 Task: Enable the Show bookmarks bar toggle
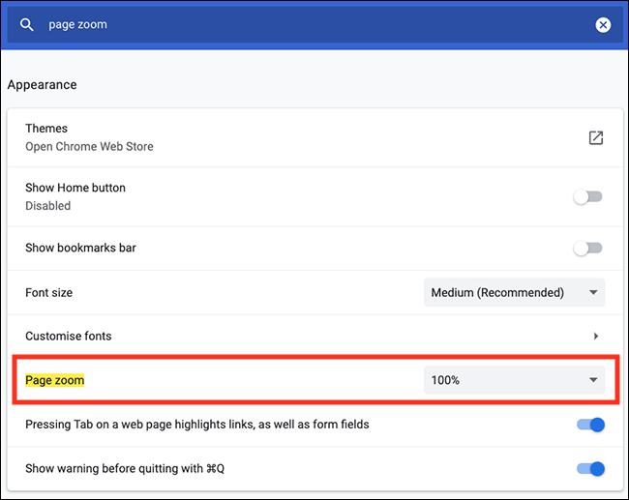pyautogui.click(x=587, y=249)
